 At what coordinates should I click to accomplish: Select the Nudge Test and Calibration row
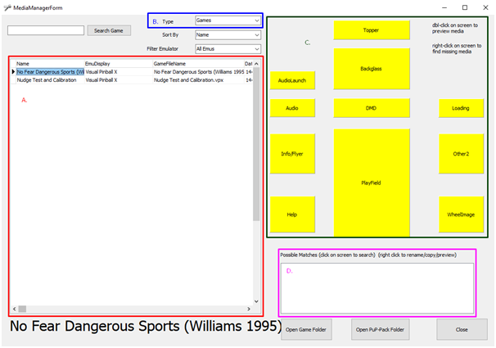point(49,80)
